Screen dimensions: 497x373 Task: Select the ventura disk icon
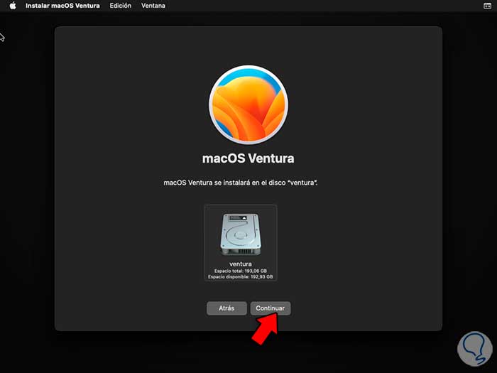[x=241, y=234]
